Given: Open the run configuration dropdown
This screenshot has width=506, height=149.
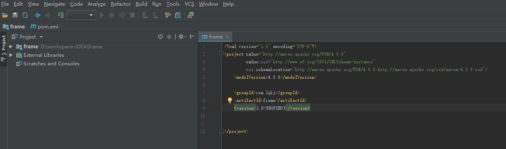Looking at the screenshot, I should tap(81, 15).
